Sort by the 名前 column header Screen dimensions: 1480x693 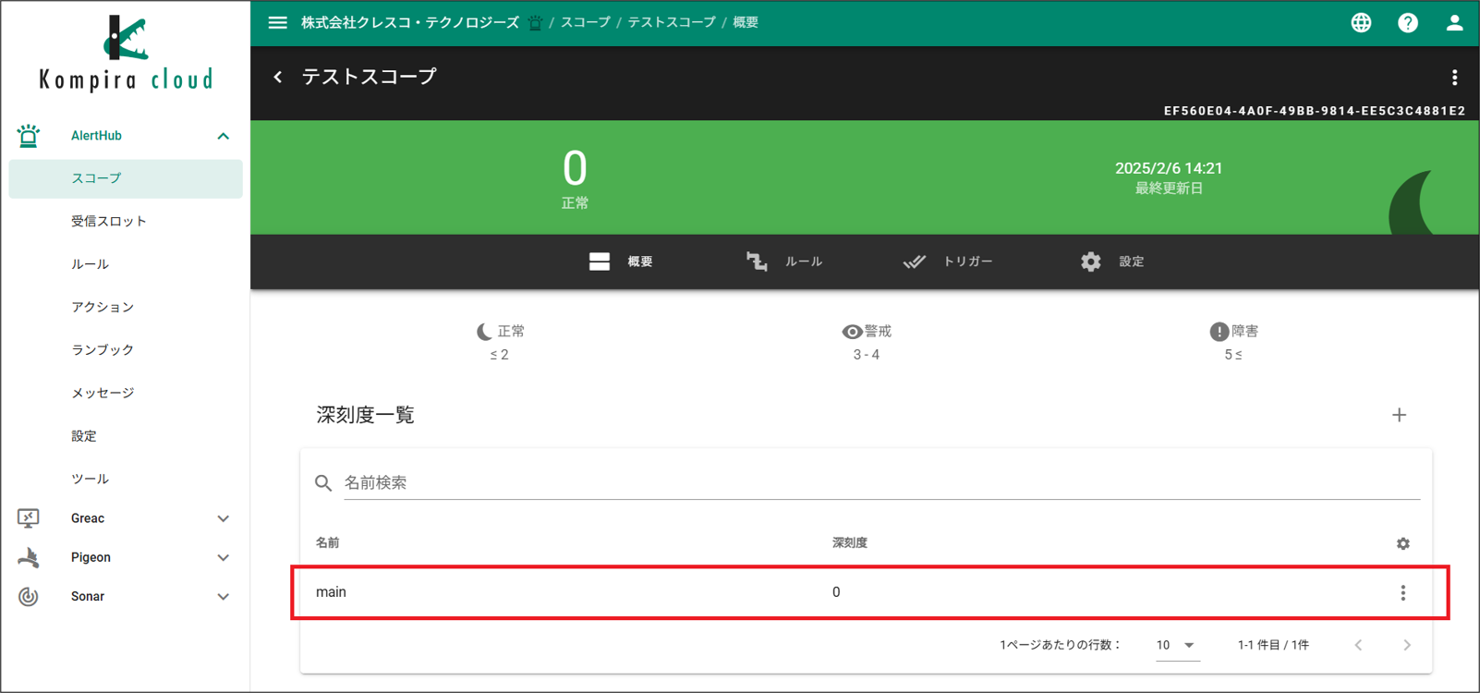328,543
